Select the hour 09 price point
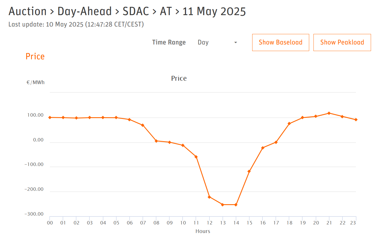The image size is (377, 237). pyautogui.click(x=170, y=142)
